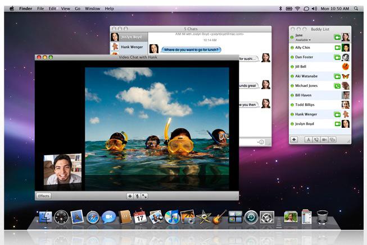The width and height of the screenshot is (367, 245).
Task: Select Bill Haven in the Buddy List
Action: pos(320,95)
